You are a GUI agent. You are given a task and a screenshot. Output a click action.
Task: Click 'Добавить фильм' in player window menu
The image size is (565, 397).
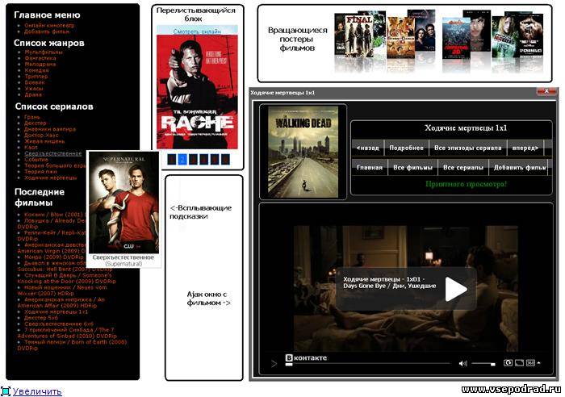pyautogui.click(x=519, y=168)
